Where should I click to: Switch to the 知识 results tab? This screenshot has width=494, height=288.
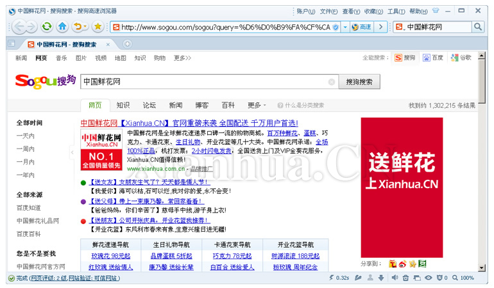123,106
